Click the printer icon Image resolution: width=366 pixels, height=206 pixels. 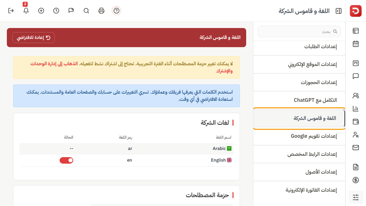coord(101,11)
